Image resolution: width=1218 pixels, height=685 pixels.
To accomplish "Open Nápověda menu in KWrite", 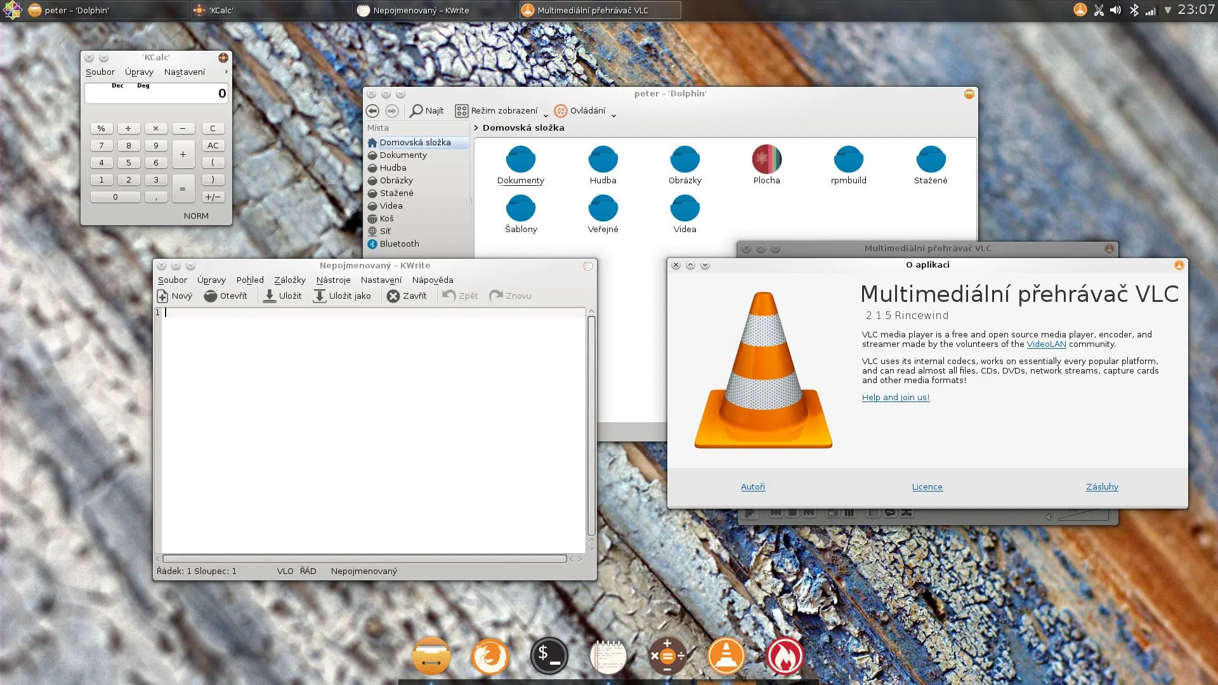I will pyautogui.click(x=433, y=280).
